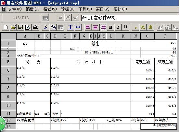Click the New file toolbar icon
This screenshot has width=180, height=132.
click(6, 27)
